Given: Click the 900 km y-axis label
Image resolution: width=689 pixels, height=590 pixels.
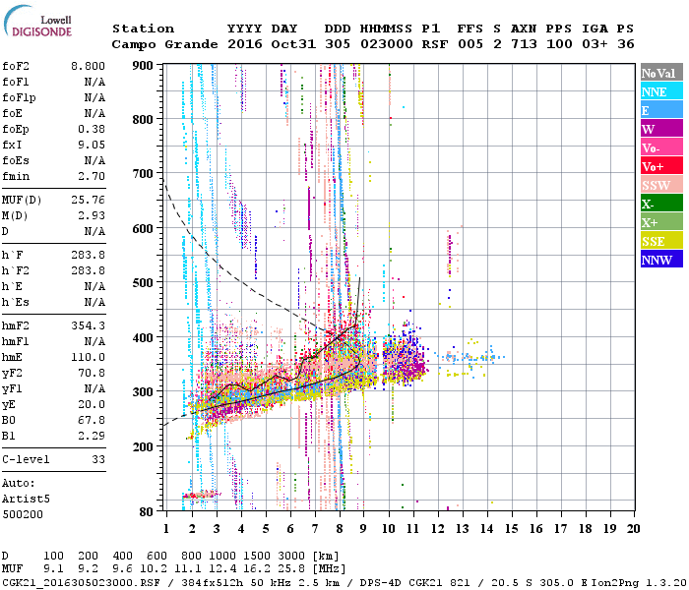Looking at the screenshot, I should pos(143,66).
